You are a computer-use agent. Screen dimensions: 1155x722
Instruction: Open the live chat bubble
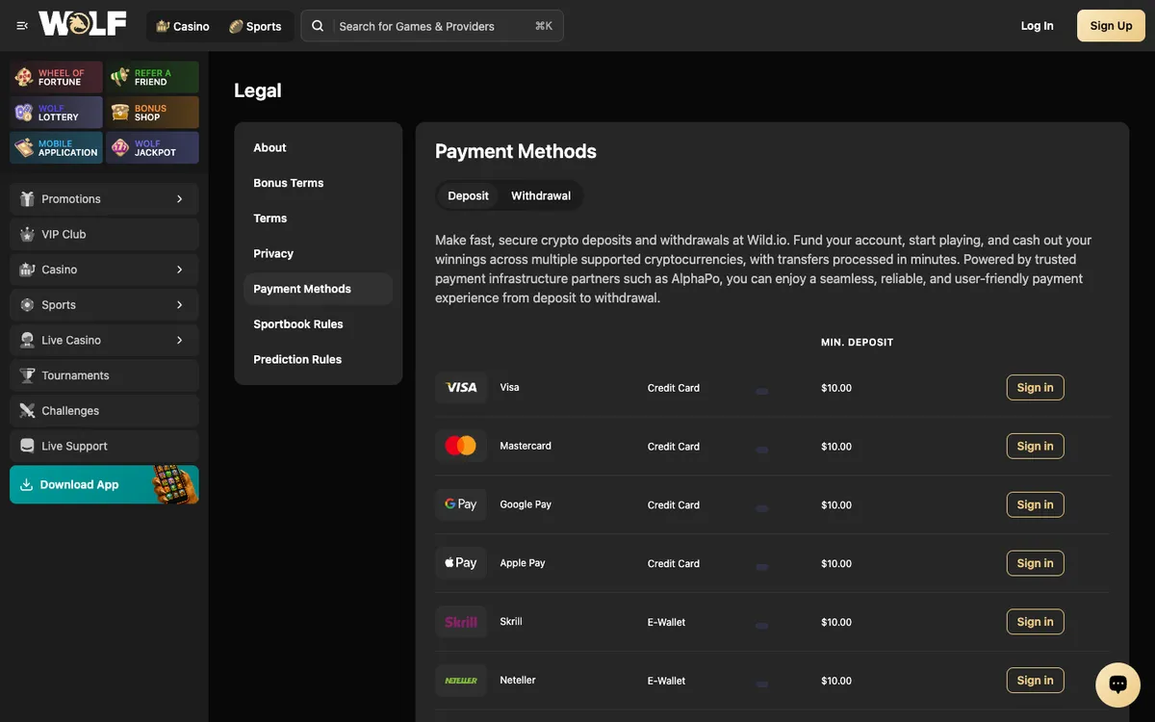1117,684
